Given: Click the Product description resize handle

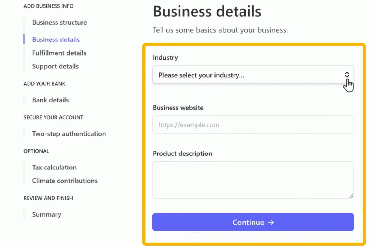Looking at the screenshot, I should tap(351, 196).
